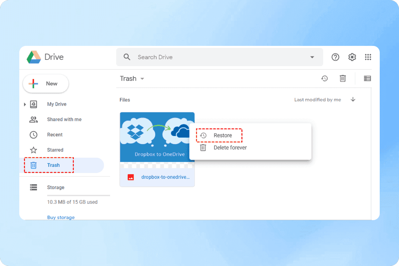This screenshot has height=266, width=399.
Task: Click the dropbox-to-onedrive file name
Action: coord(166,177)
